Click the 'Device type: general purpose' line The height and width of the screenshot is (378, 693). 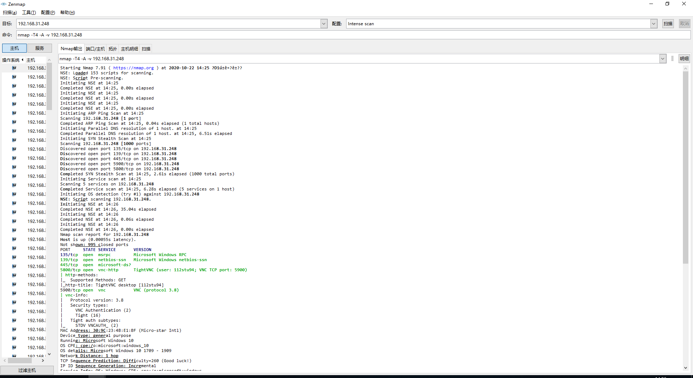[x=96, y=335]
